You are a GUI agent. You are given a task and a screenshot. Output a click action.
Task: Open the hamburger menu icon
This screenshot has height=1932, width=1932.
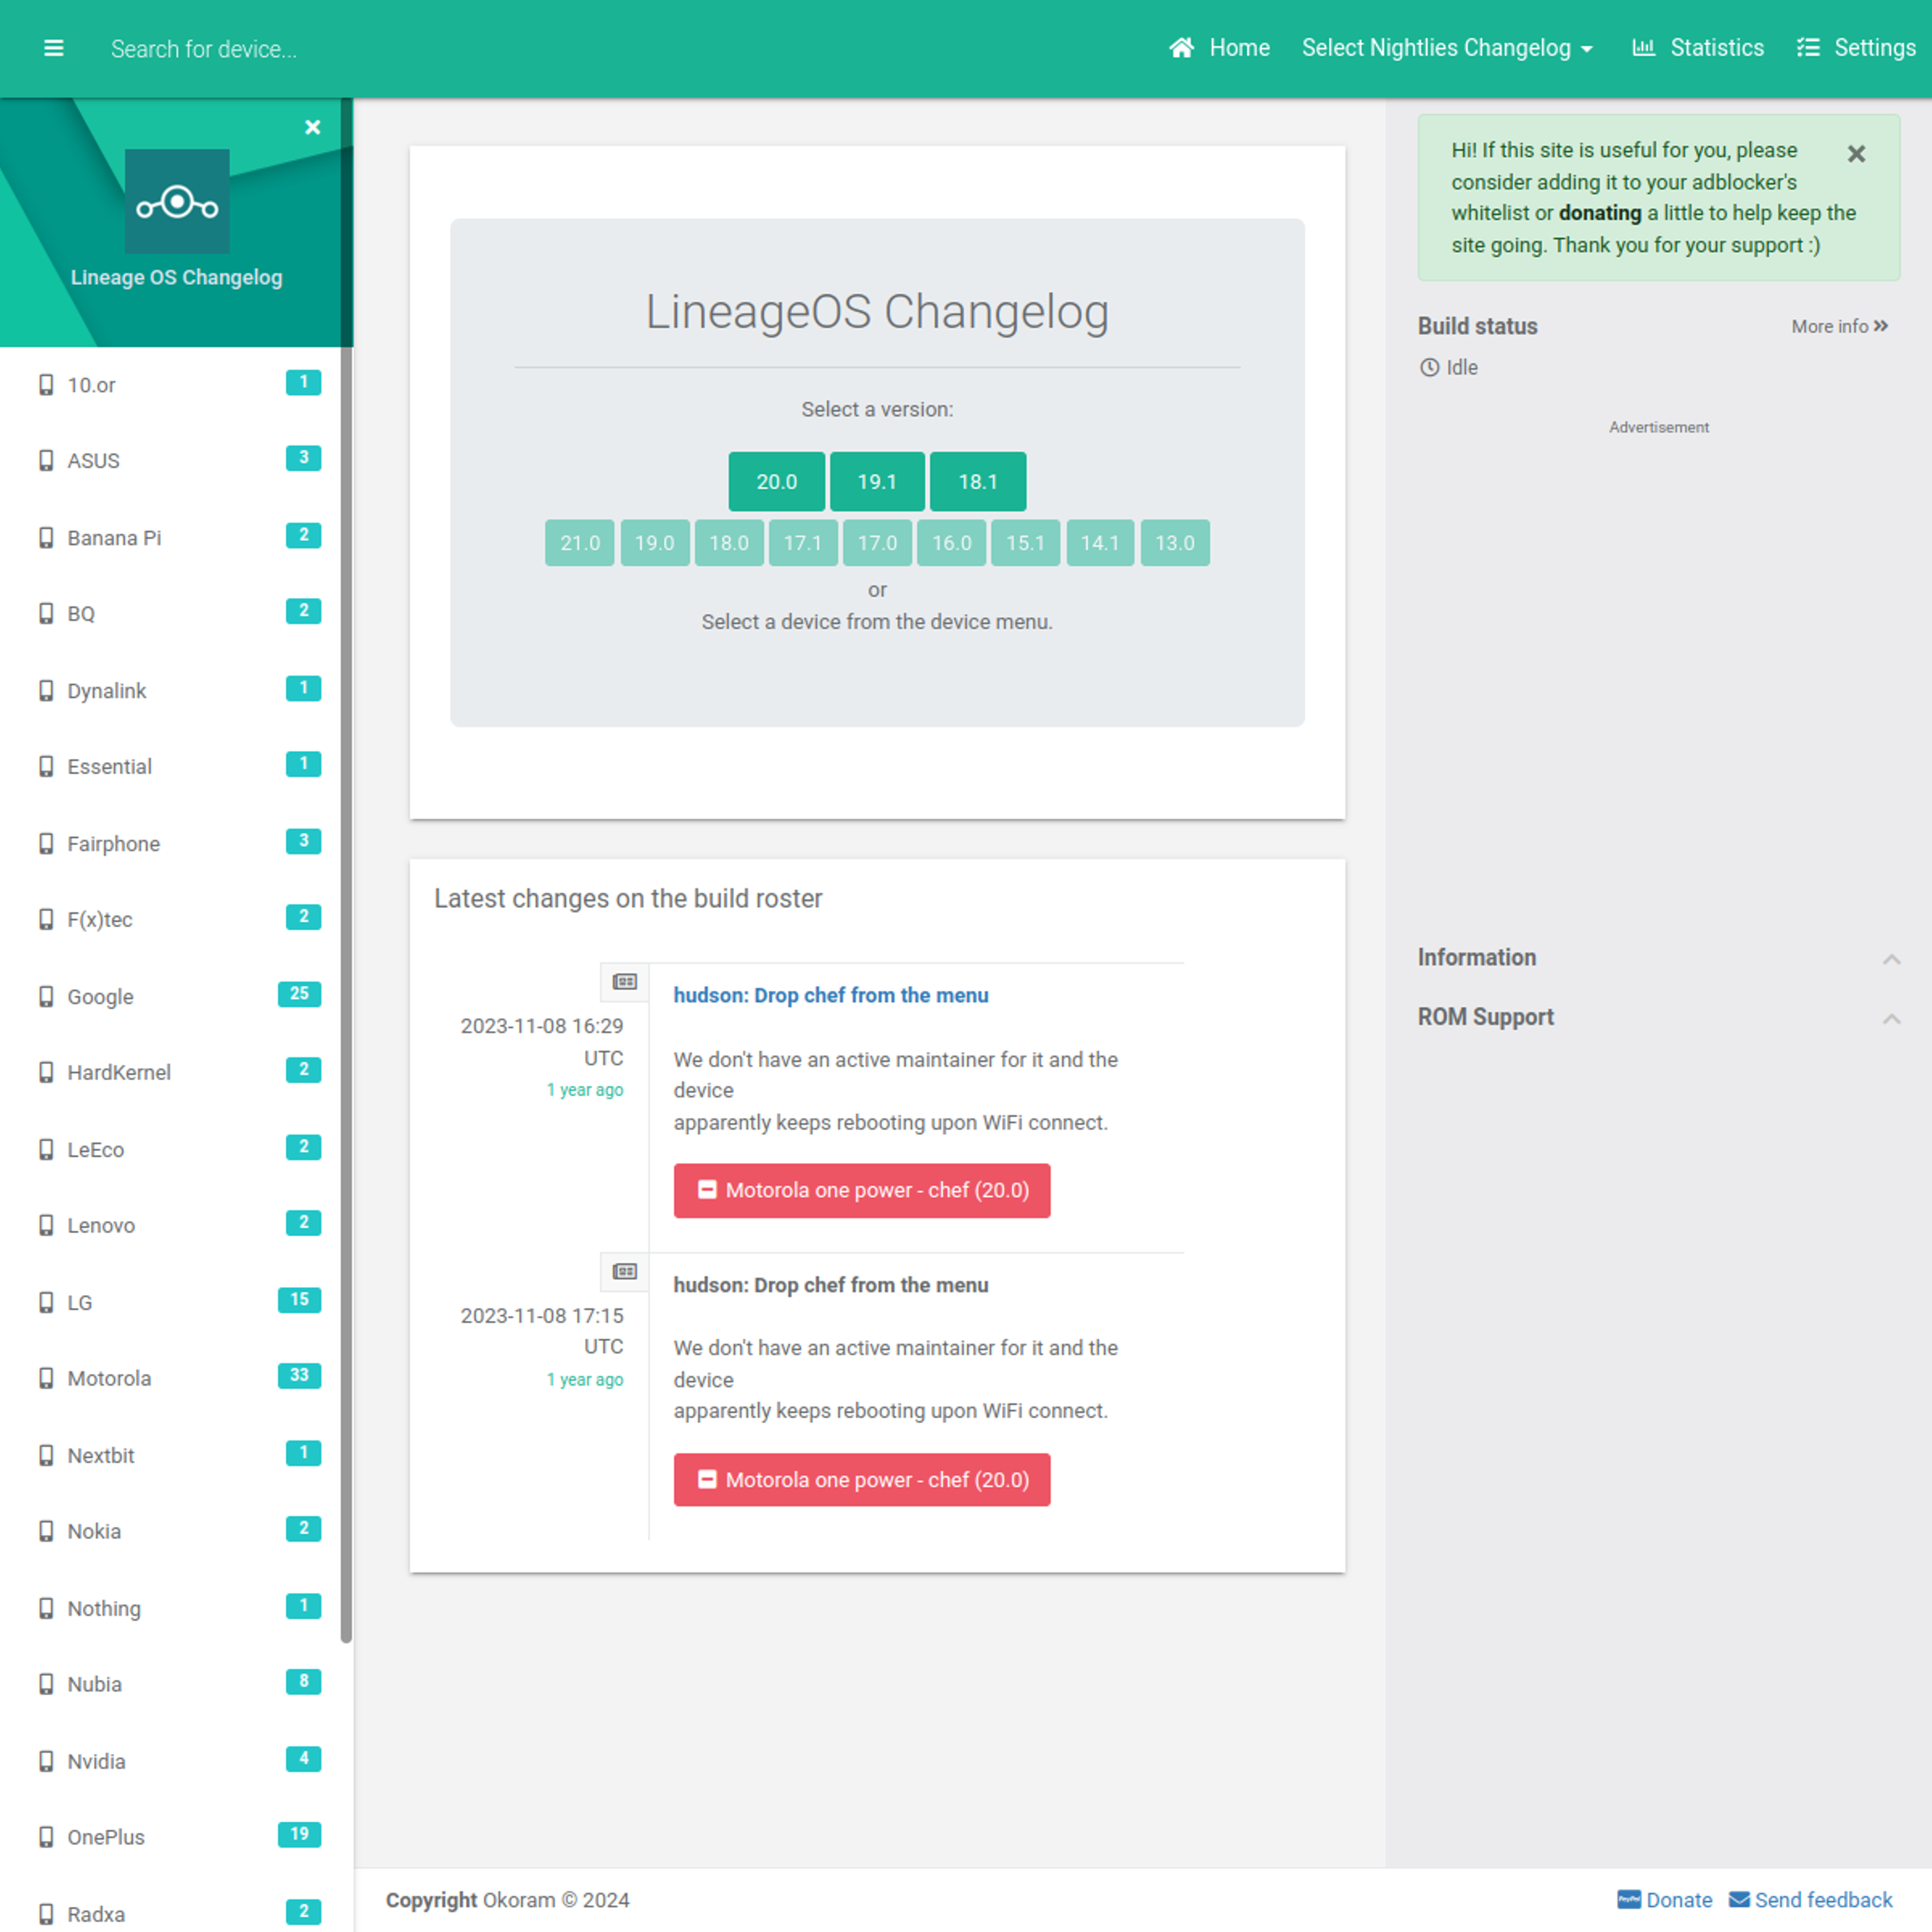(x=54, y=48)
